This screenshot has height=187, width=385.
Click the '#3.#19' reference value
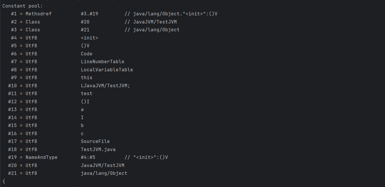coord(90,14)
